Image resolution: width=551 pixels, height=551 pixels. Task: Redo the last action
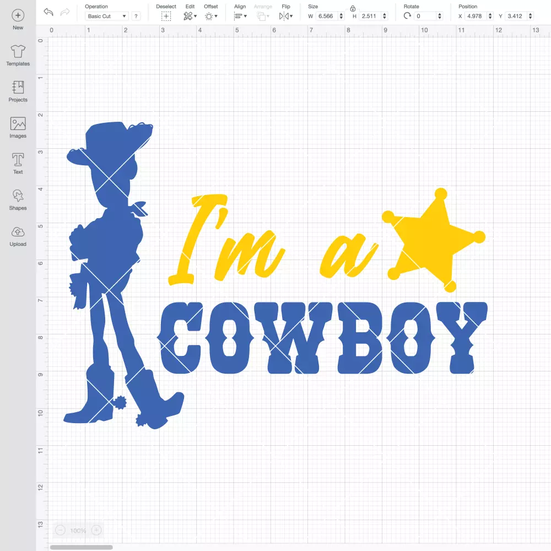click(64, 12)
